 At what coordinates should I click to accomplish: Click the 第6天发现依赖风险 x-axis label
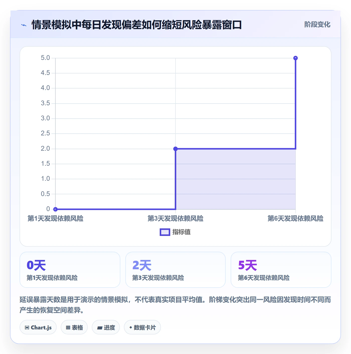(296, 218)
